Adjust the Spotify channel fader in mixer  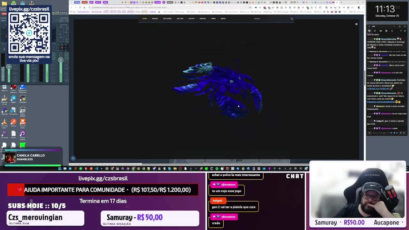[9, 67]
